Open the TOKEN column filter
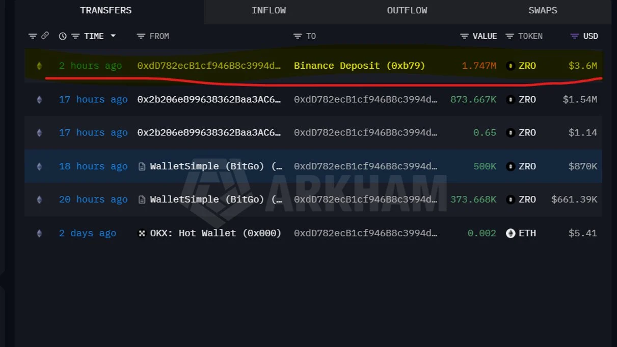This screenshot has width=617, height=347. point(509,36)
